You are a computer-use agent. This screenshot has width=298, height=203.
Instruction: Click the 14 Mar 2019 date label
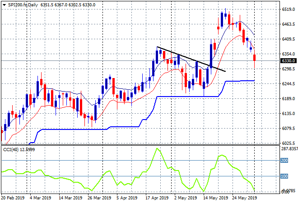[x=70, y=198]
